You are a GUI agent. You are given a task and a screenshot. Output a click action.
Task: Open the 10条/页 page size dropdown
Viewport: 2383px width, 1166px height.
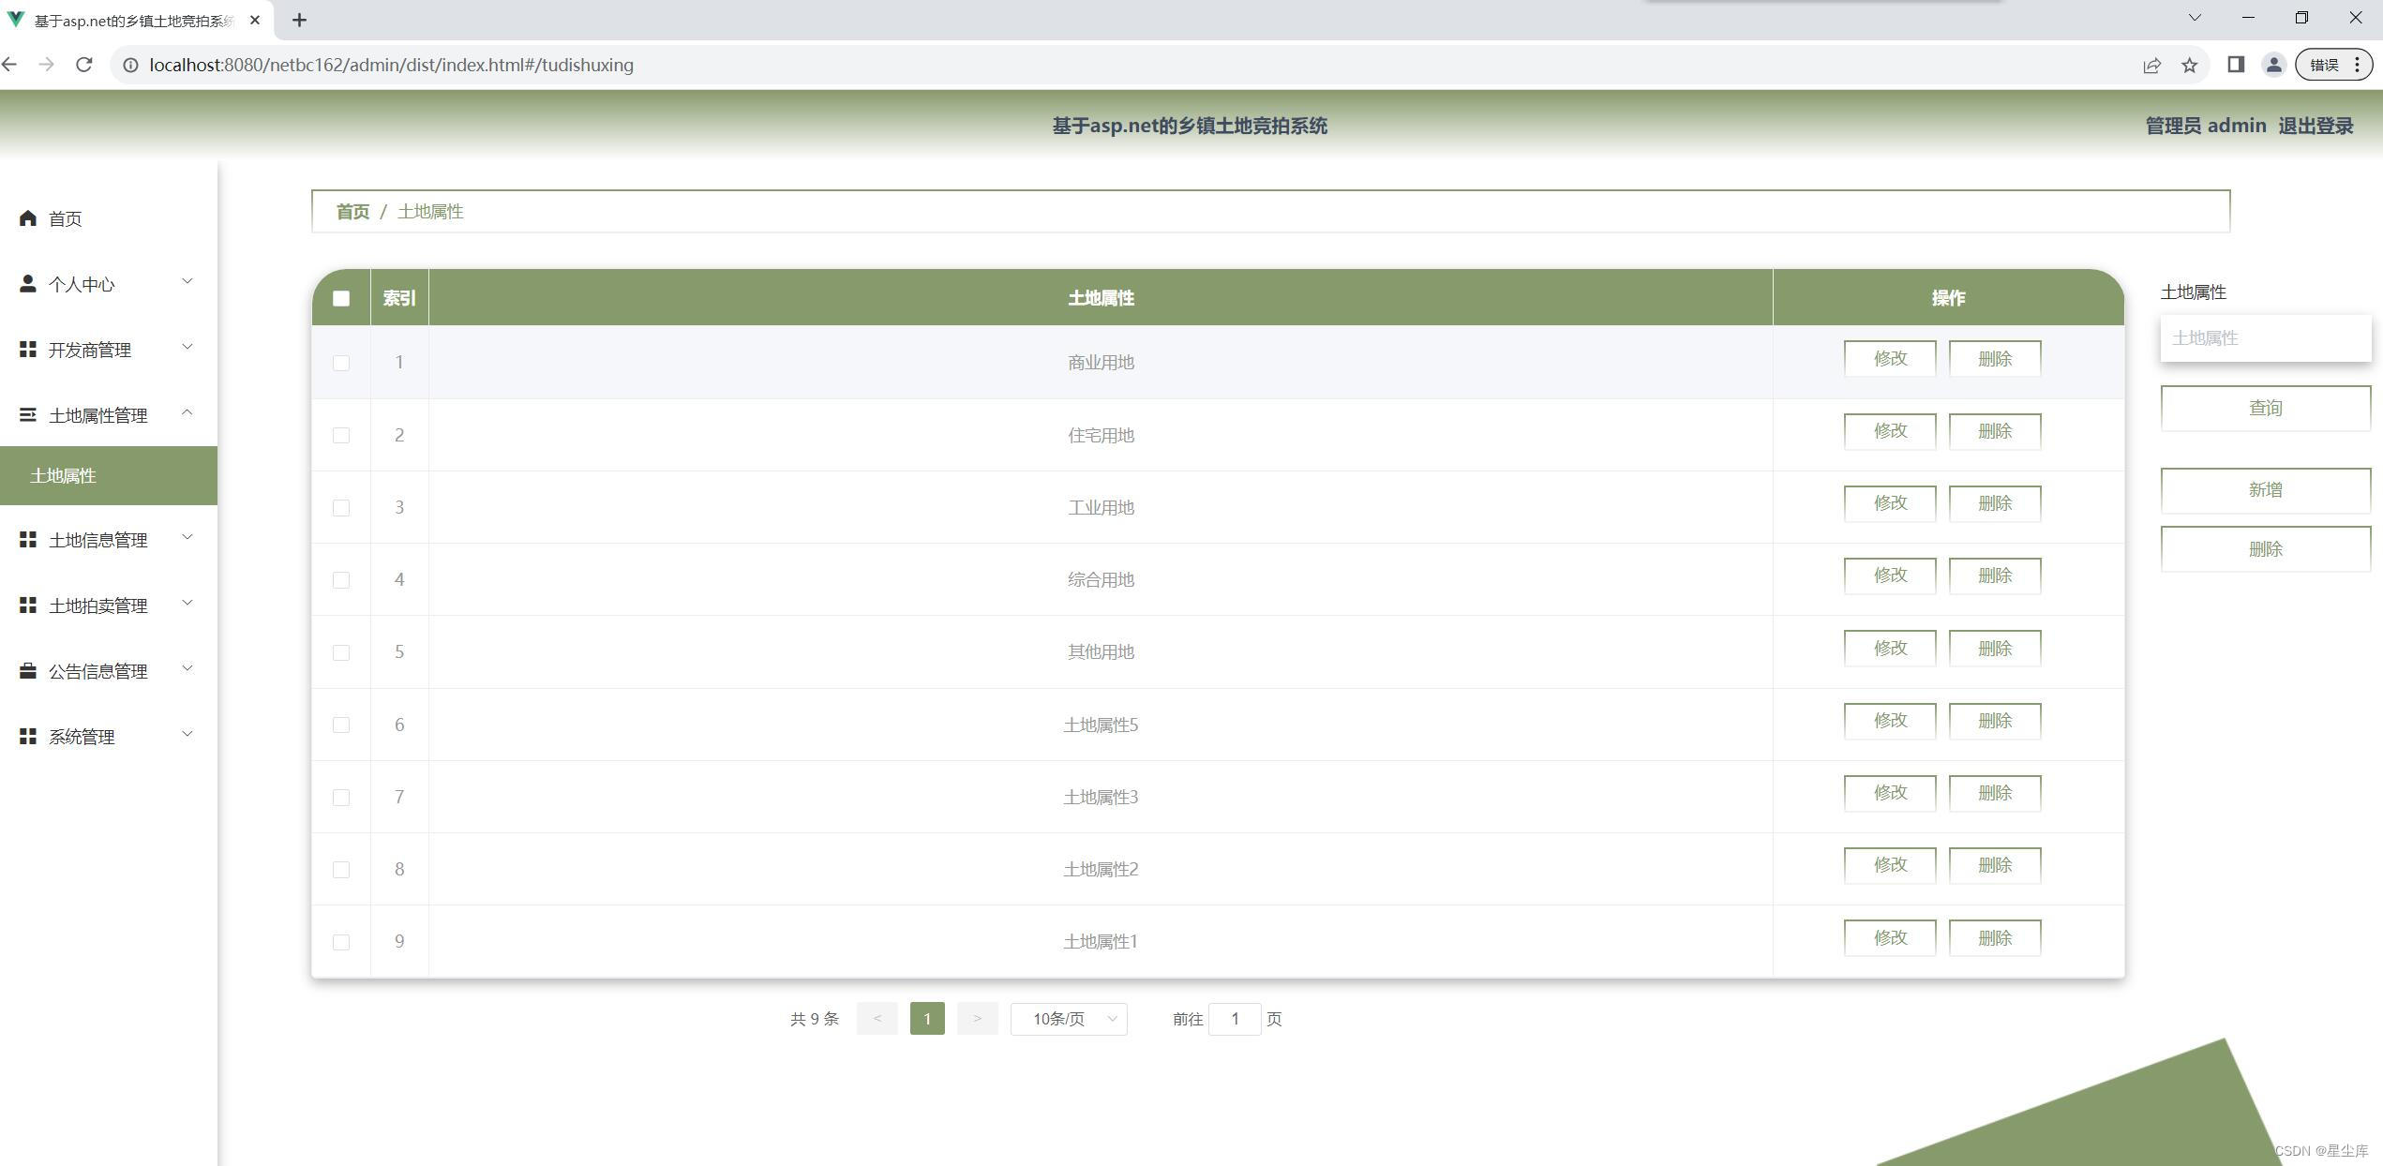(x=1068, y=1019)
